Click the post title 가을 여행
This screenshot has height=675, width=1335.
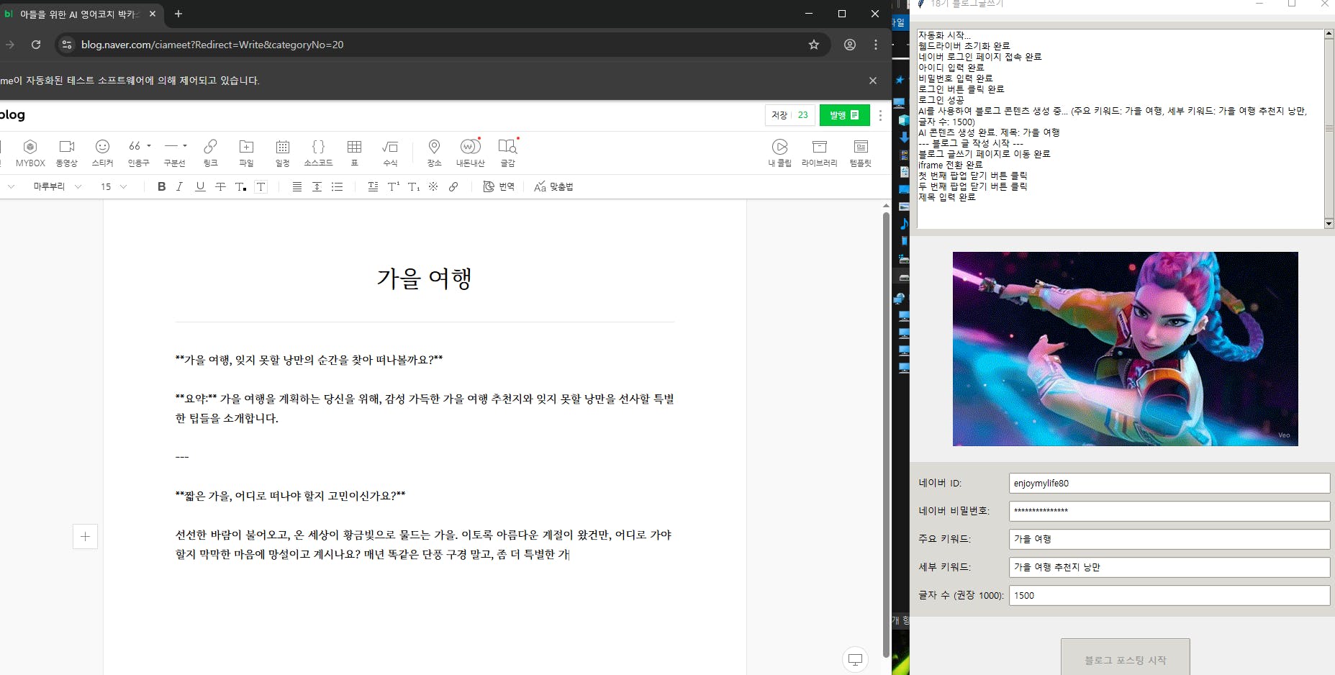coord(425,278)
